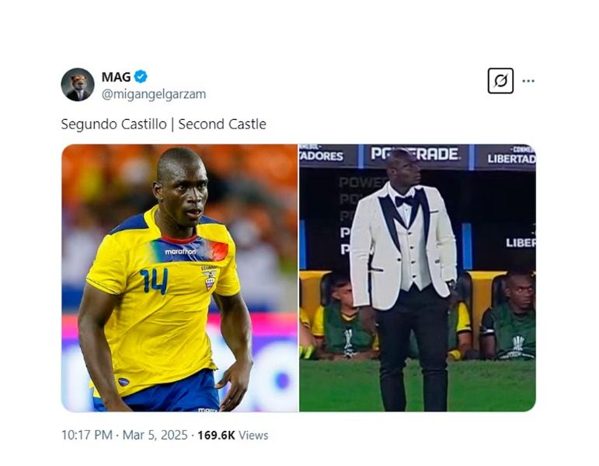Screen dimensions: 599x466
Task: Click the "Second Castle" text
Action: coord(222,124)
